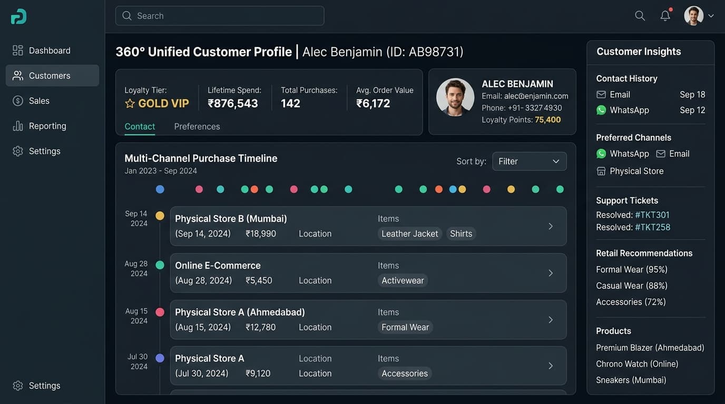Click the user avatar in the top bar
Image resolution: width=725 pixels, height=404 pixels.
pyautogui.click(x=694, y=16)
